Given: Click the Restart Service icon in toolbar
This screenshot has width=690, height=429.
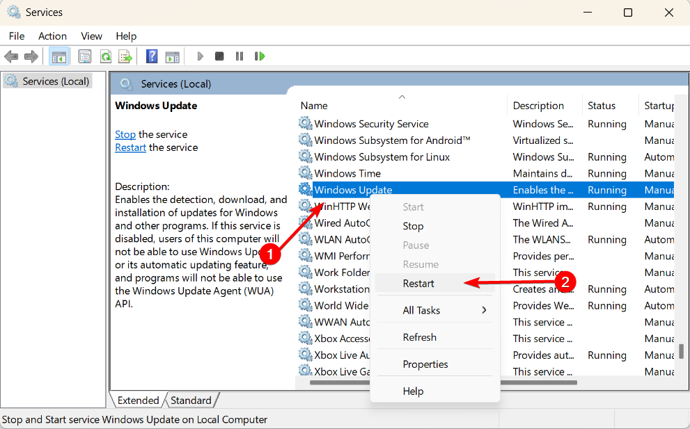Looking at the screenshot, I should [x=260, y=56].
